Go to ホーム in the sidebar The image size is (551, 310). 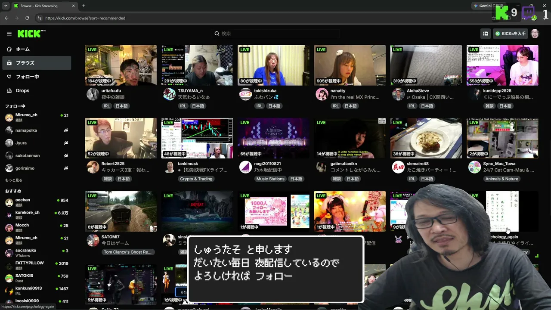click(36, 49)
